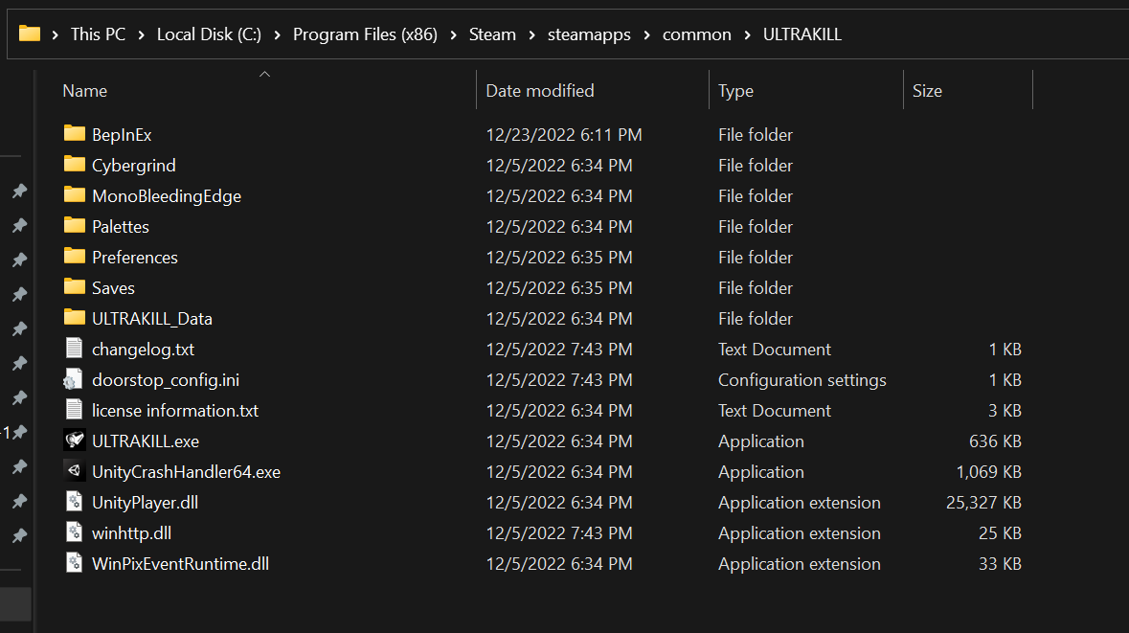1129x633 pixels.
Task: Click the ULTRAKILL.exe application icon
Action: 75,441
